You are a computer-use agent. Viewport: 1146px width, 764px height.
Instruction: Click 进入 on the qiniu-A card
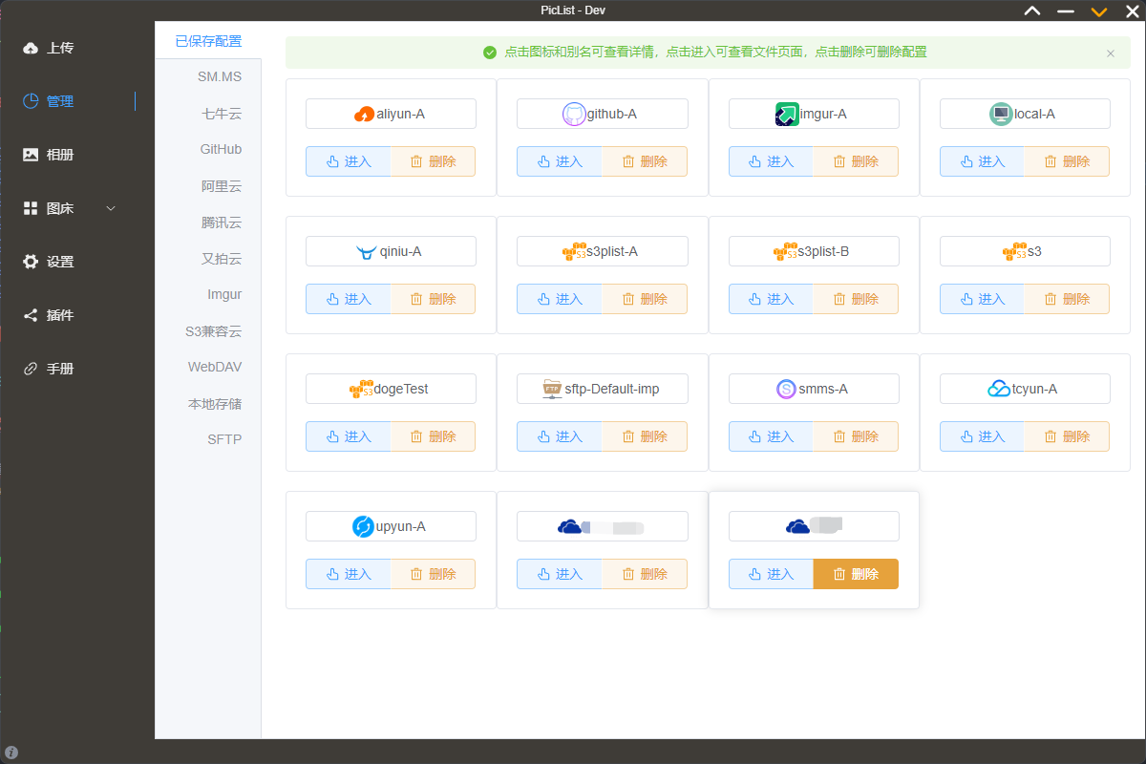[348, 299]
